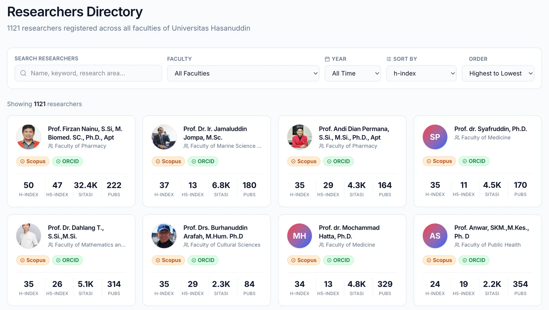Viewport: 549px width, 310px height.
Task: Click the Faculty of Public Health label
Action: 491,245
